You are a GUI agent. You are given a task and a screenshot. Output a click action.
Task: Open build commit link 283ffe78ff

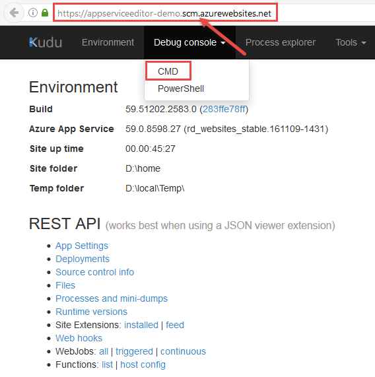(224, 109)
